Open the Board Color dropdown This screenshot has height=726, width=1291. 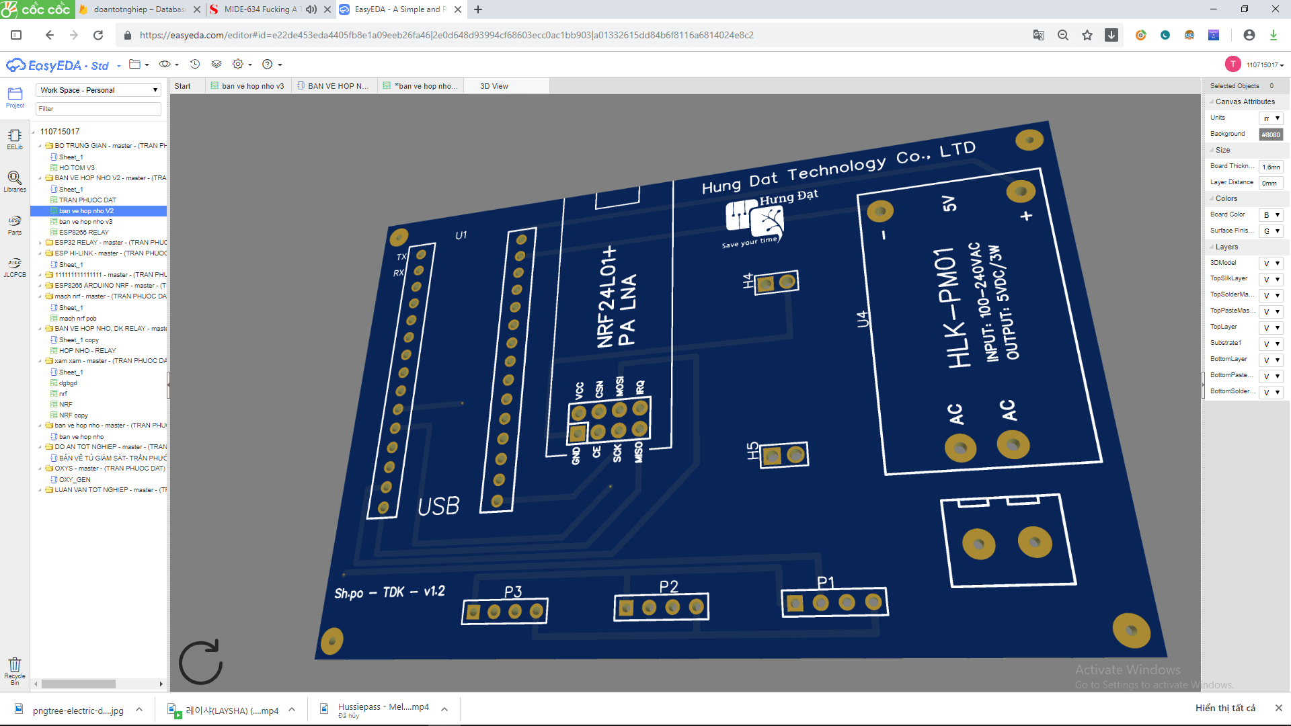(1272, 215)
